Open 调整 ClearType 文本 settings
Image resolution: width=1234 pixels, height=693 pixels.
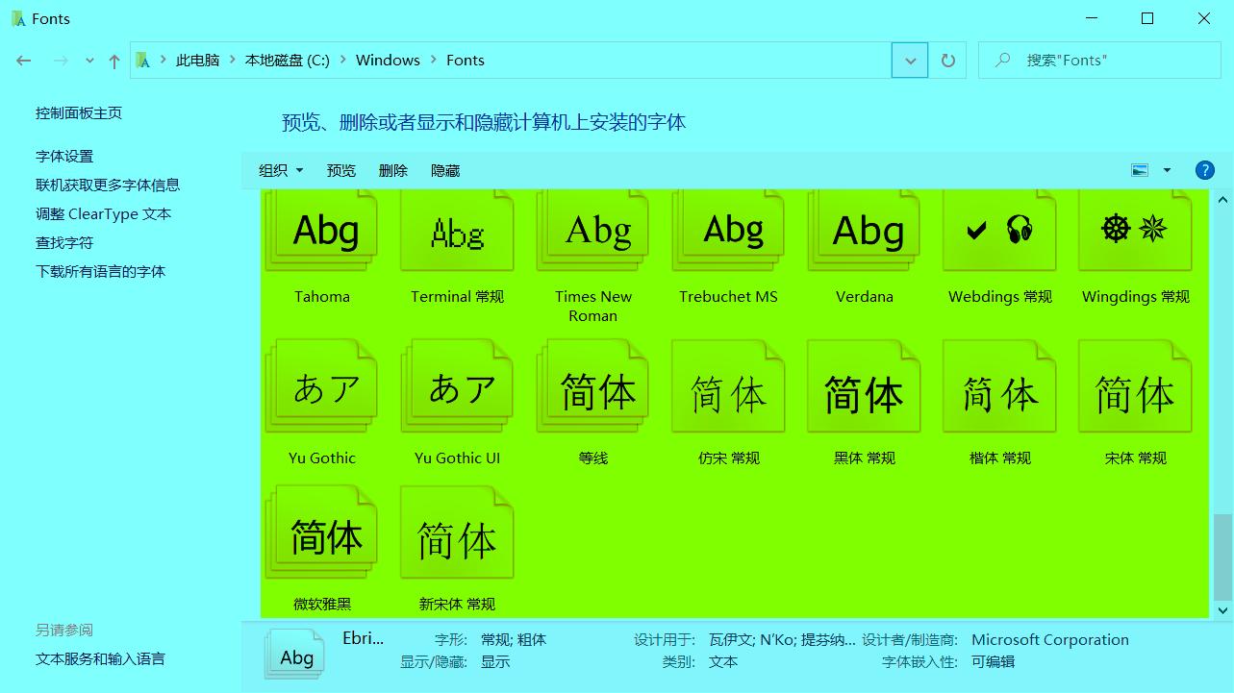(x=104, y=213)
